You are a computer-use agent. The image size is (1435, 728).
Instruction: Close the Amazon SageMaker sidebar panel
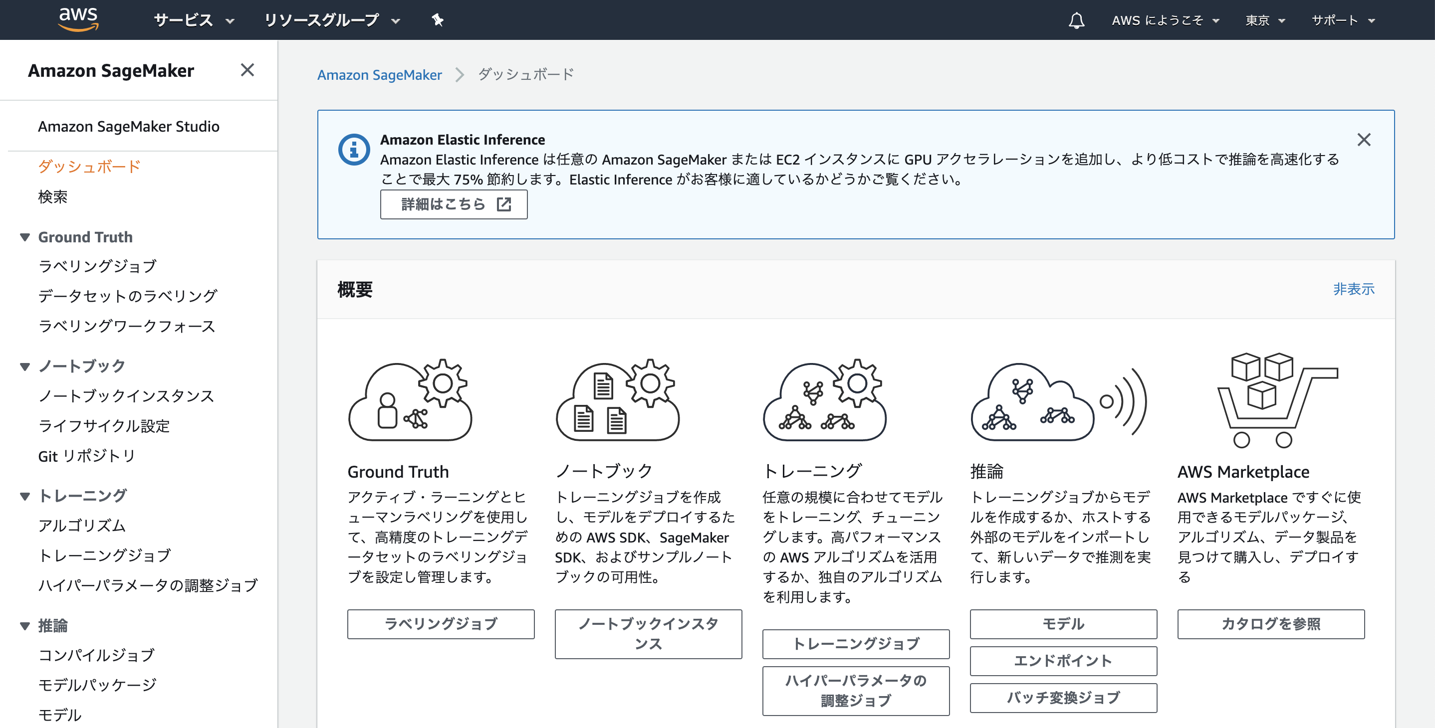[247, 70]
